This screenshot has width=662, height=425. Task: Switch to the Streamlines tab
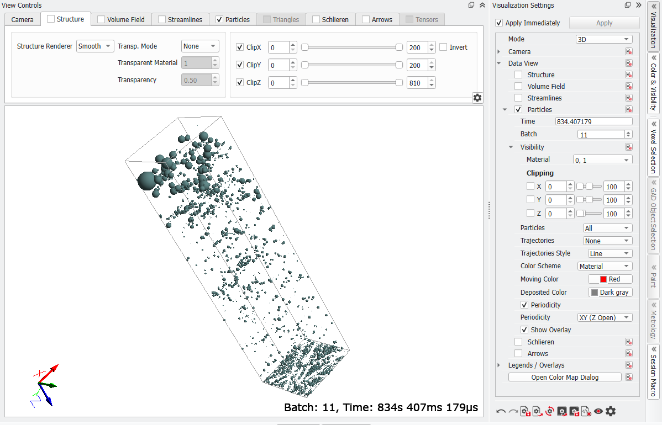180,19
